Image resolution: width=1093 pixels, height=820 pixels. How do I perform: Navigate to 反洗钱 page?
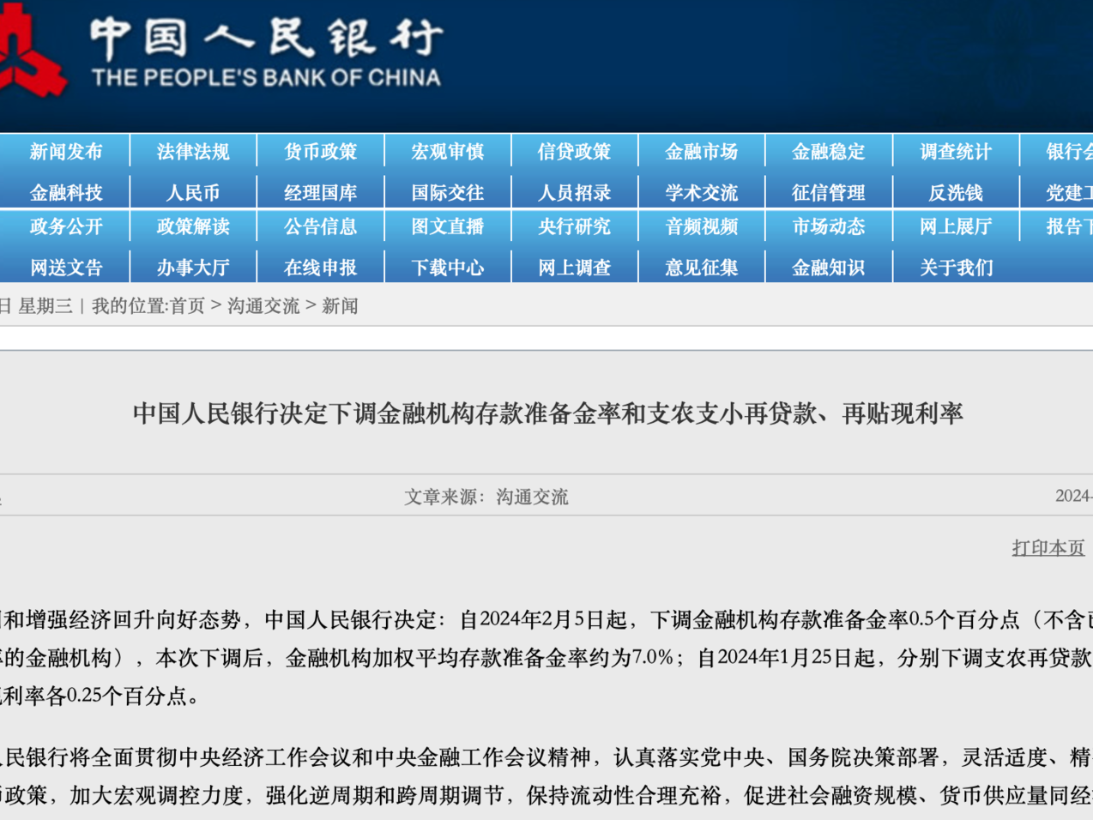point(955,193)
